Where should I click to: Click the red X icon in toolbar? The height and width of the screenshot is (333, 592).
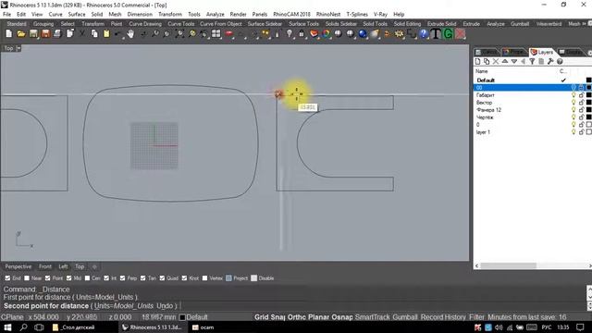[x=461, y=34]
